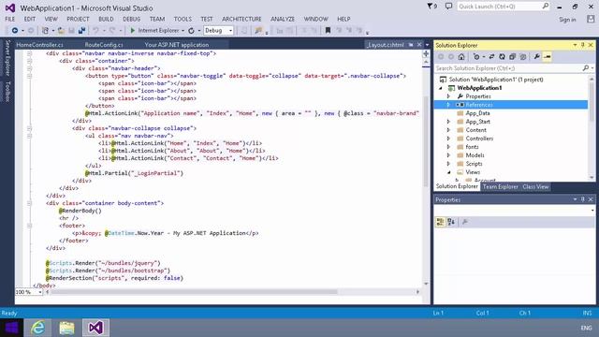Viewport: 599px width, 337px height.
Task: Click the editor horizontal scrollbar
Action: point(194,292)
